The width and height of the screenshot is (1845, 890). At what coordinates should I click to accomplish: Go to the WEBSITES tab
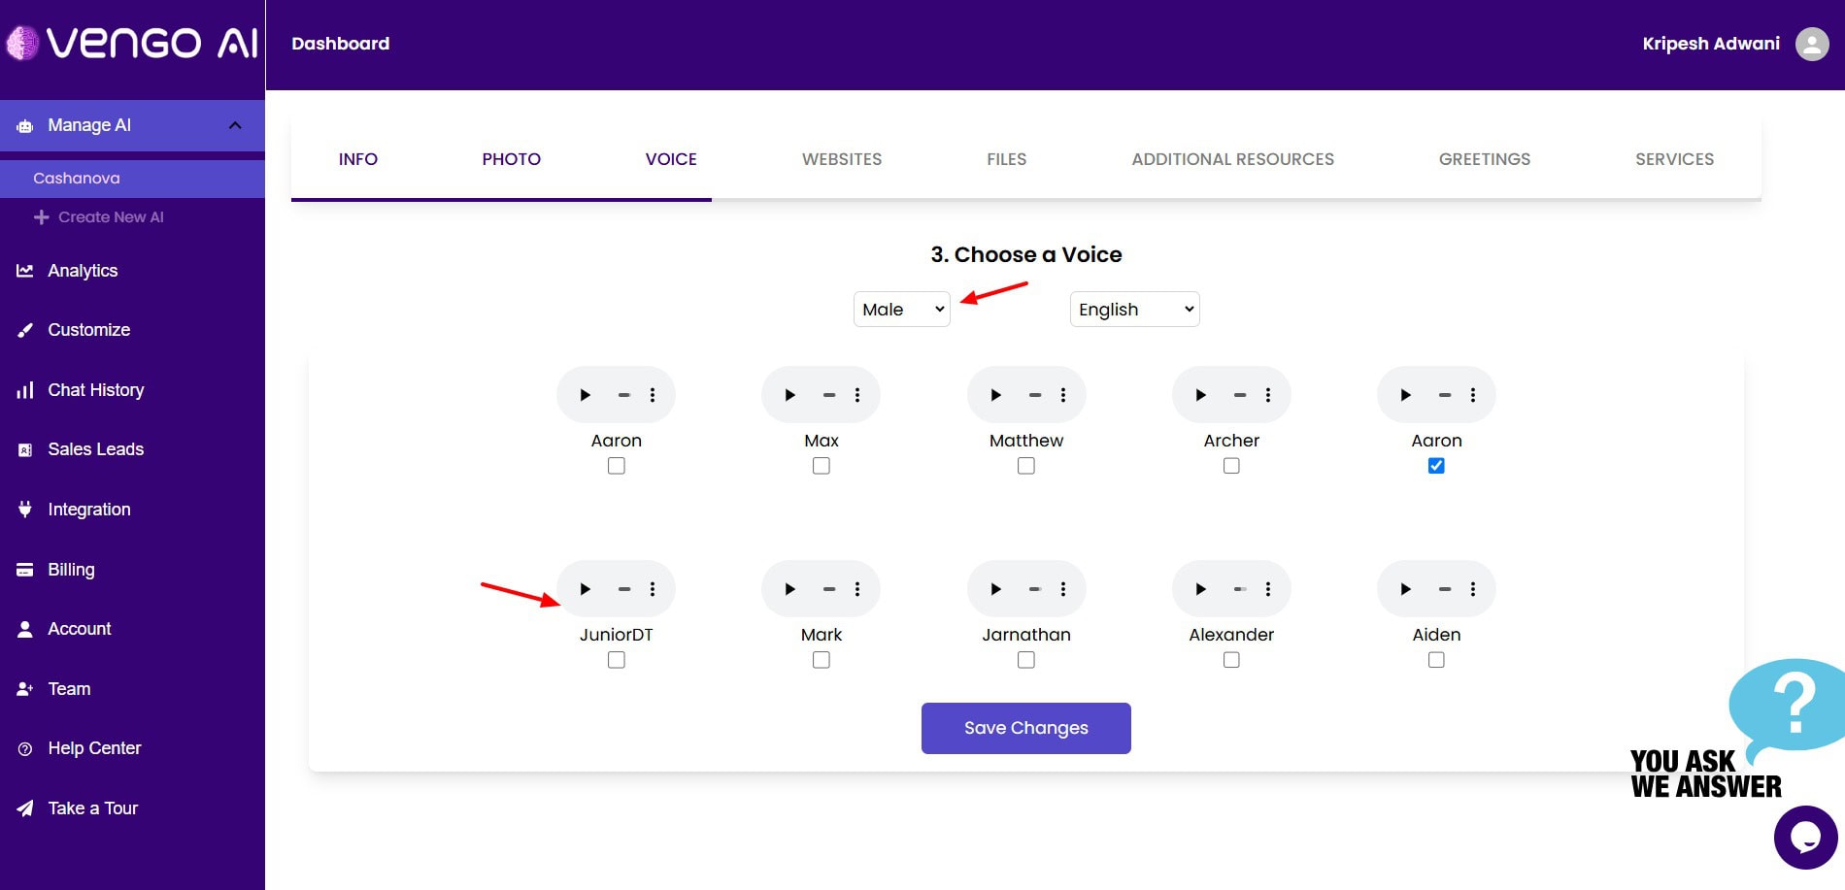coord(842,159)
